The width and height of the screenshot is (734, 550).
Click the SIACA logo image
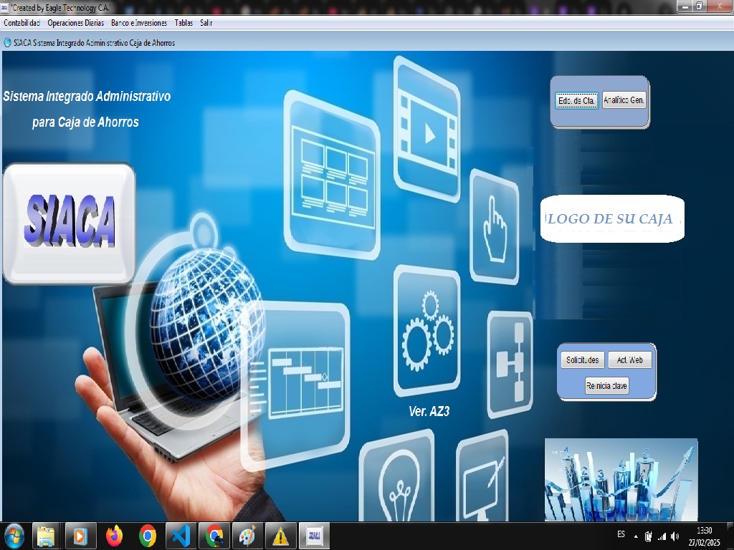pyautogui.click(x=70, y=223)
